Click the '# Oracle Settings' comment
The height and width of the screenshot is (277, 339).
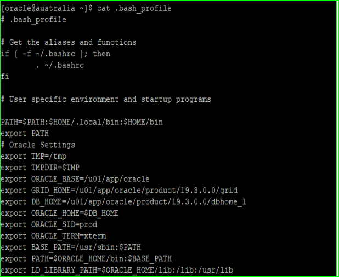38,145
